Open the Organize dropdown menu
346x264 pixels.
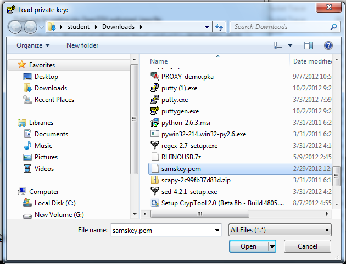(33, 45)
